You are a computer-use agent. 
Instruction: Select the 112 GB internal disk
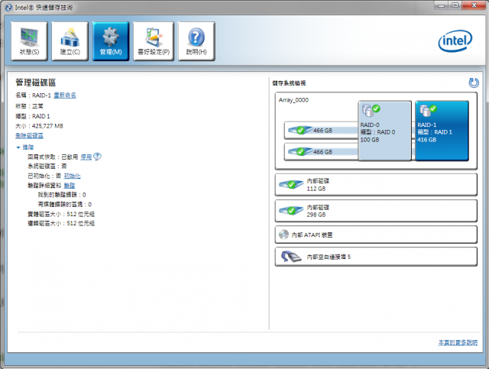click(x=376, y=185)
